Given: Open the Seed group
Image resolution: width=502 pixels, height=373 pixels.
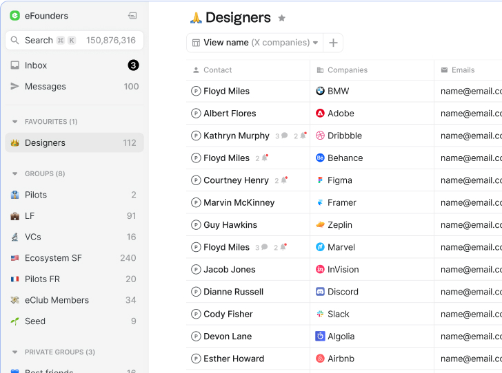Looking at the screenshot, I should (74, 321).
